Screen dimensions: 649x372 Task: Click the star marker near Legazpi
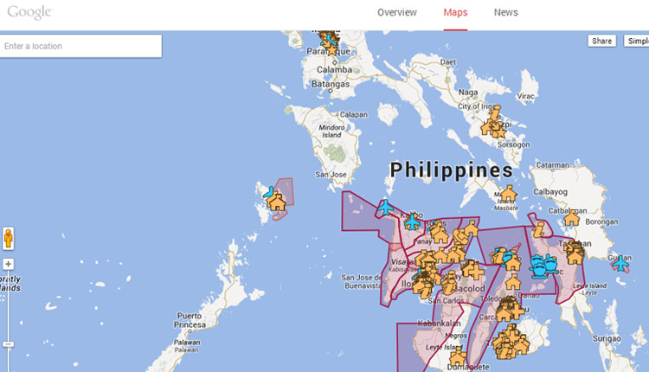(500, 133)
